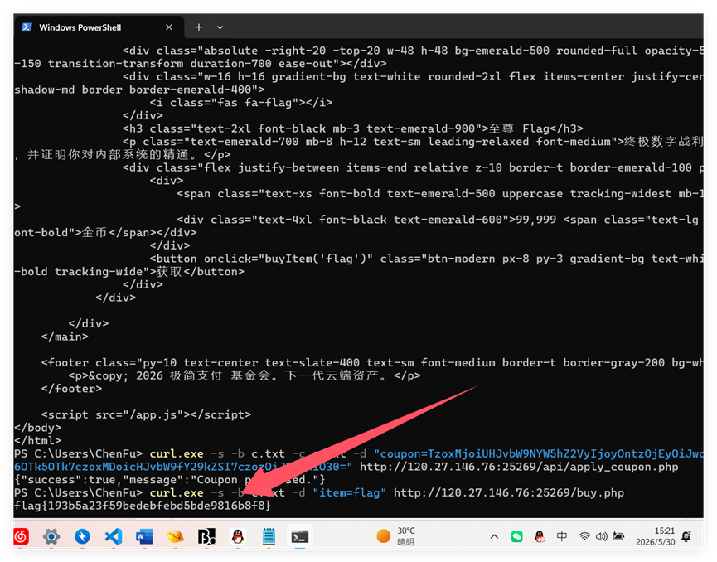Click the </html> closing tag line
Image resolution: width=717 pixels, height=562 pixels.
tap(37, 440)
